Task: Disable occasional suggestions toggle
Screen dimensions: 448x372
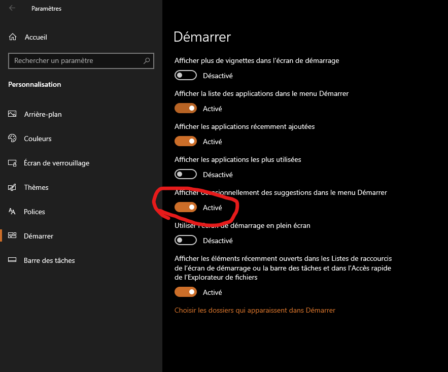Action: 185,208
